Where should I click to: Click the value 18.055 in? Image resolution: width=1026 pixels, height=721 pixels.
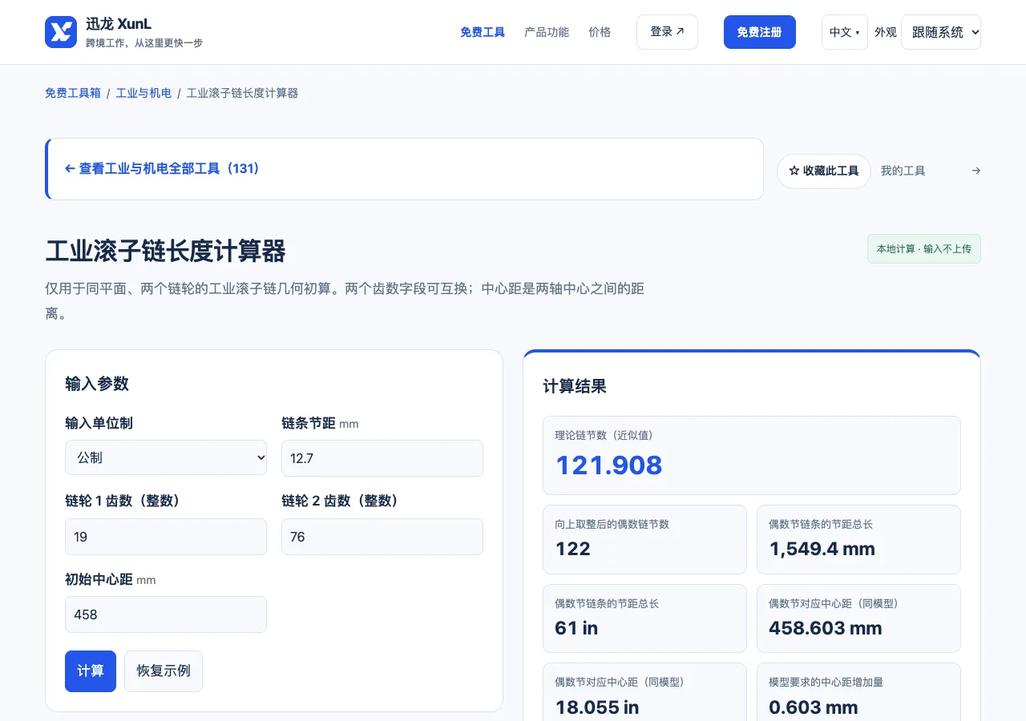tap(597, 707)
